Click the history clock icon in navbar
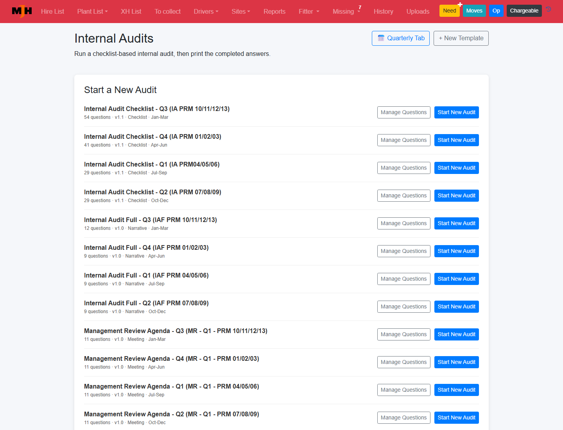 pyautogui.click(x=549, y=9)
